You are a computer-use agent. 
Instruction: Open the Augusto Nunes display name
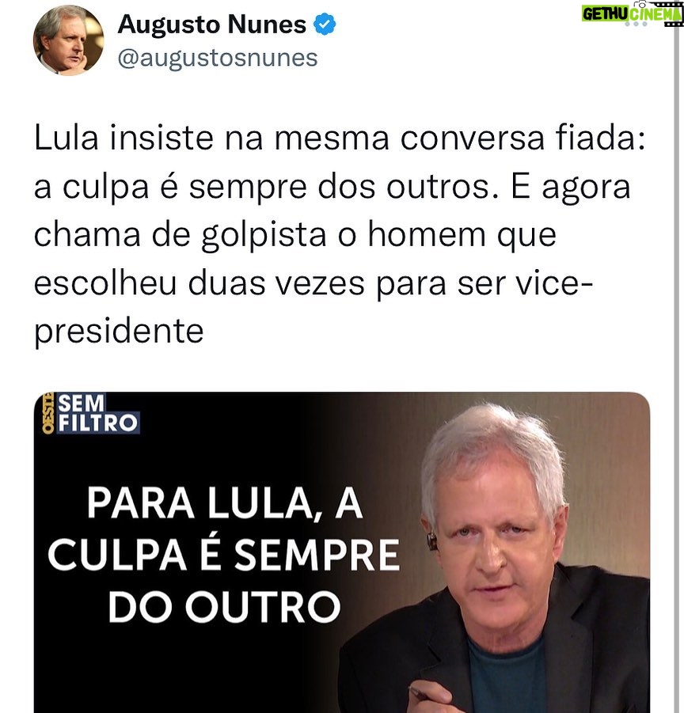212,24
